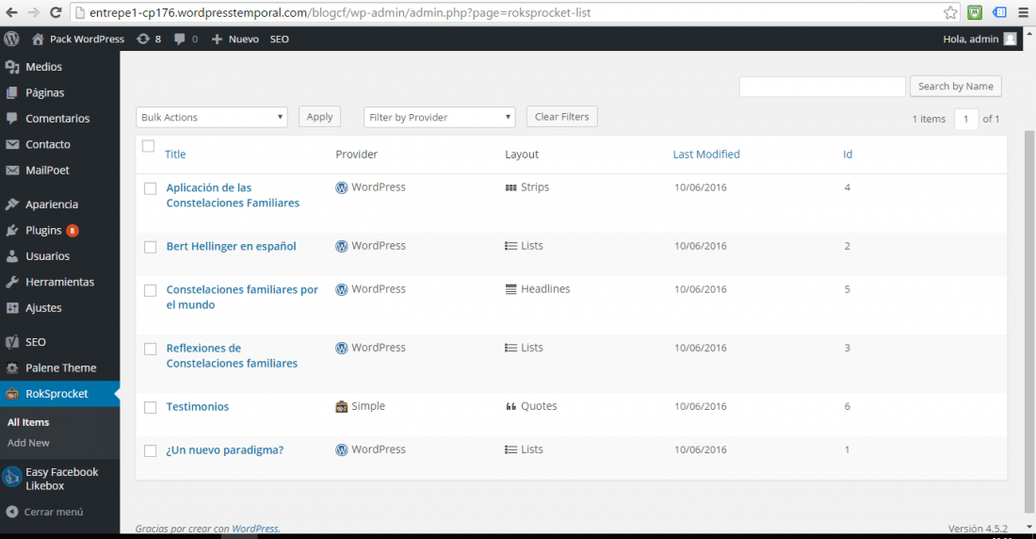Check the ¿Un nuevo paradigma? row checkbox
This screenshot has height=539, width=1036.
(x=151, y=450)
